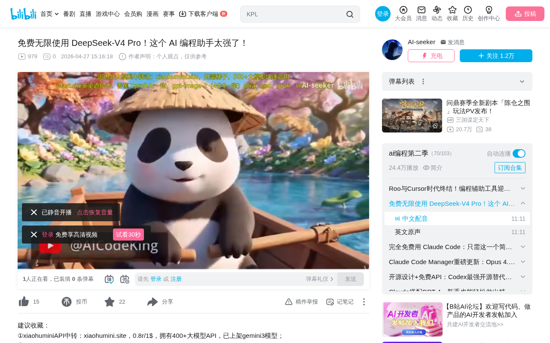
Task: Expand the 首页 dropdown
Action: pyautogui.click(x=57, y=14)
